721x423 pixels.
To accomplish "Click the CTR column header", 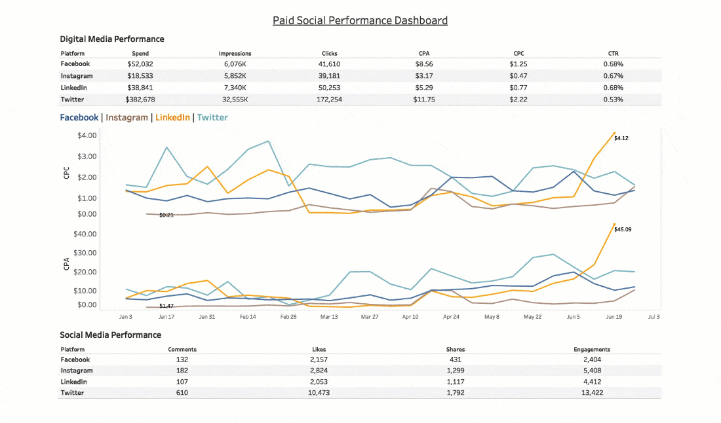I will [613, 54].
